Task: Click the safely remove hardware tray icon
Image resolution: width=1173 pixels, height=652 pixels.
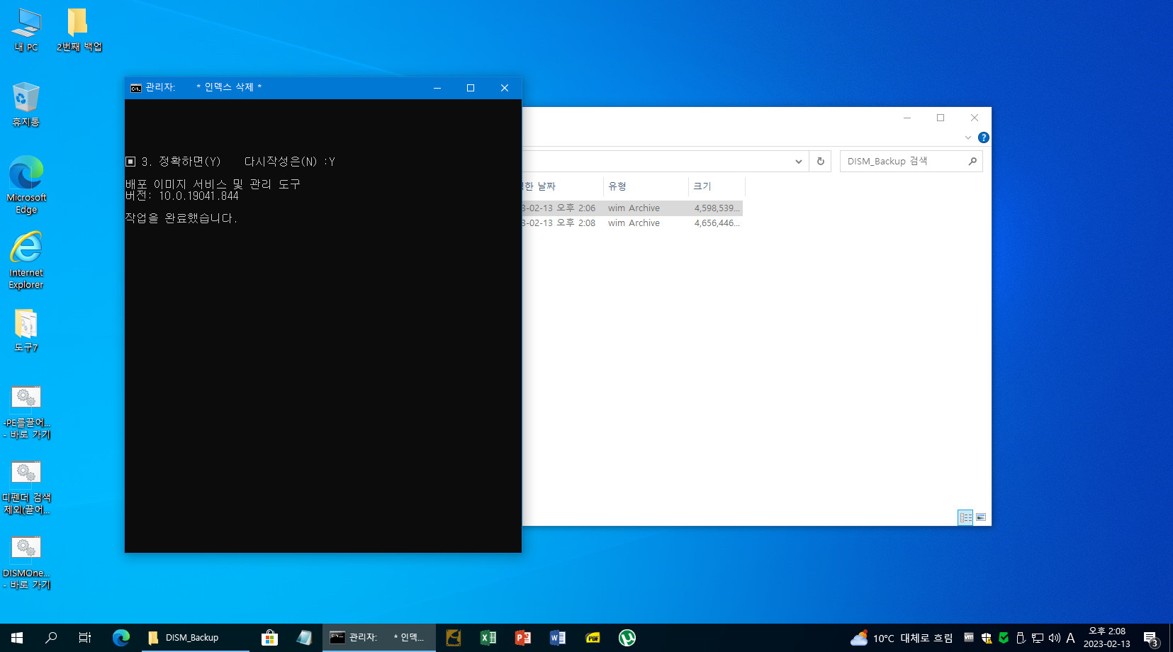Action: tap(1021, 638)
